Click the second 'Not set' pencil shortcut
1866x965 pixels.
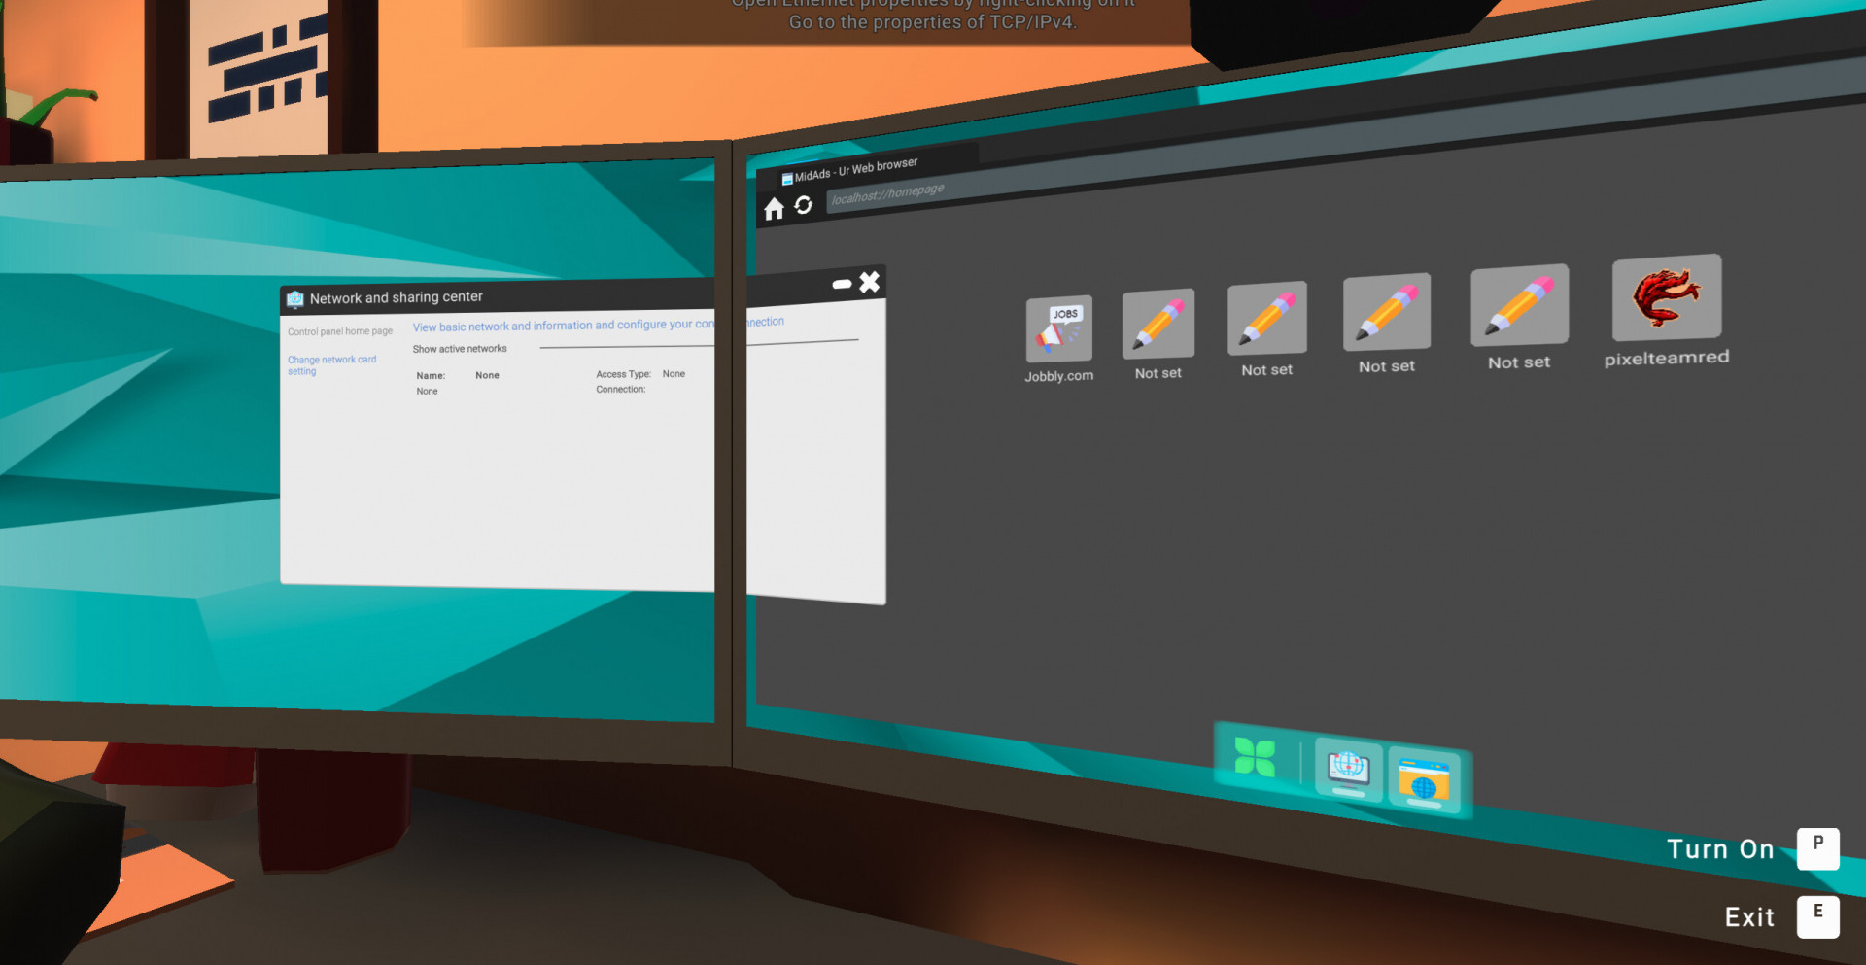(x=1266, y=319)
